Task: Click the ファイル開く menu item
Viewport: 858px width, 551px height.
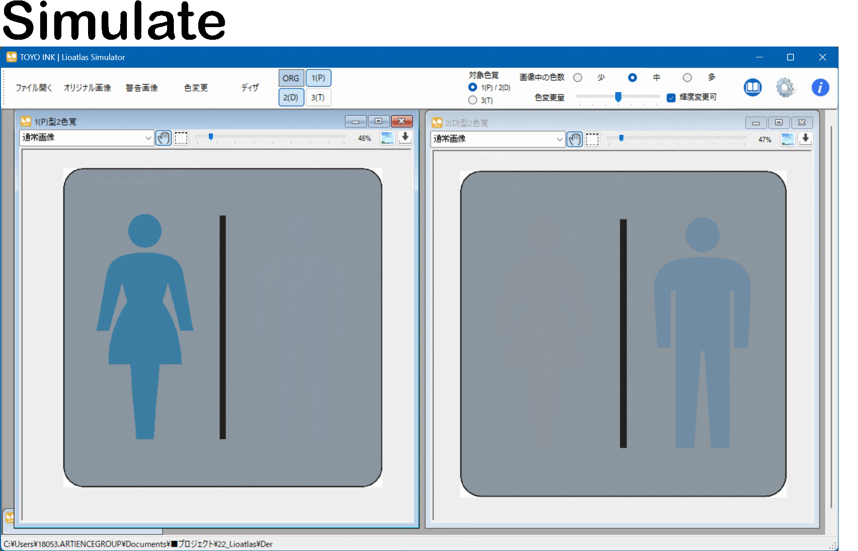Action: click(34, 88)
